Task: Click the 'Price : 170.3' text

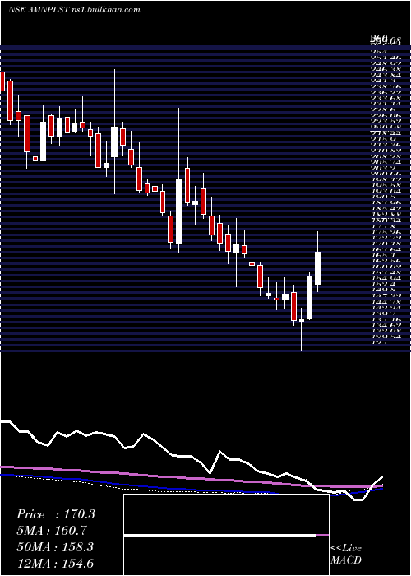Action: [56, 514]
